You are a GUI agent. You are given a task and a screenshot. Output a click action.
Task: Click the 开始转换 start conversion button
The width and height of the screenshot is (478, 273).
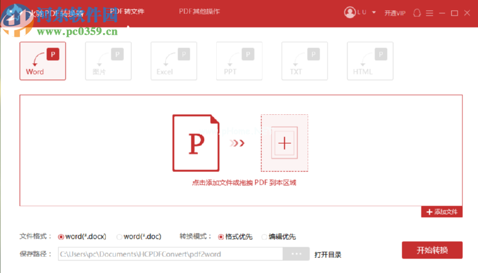point(432,250)
